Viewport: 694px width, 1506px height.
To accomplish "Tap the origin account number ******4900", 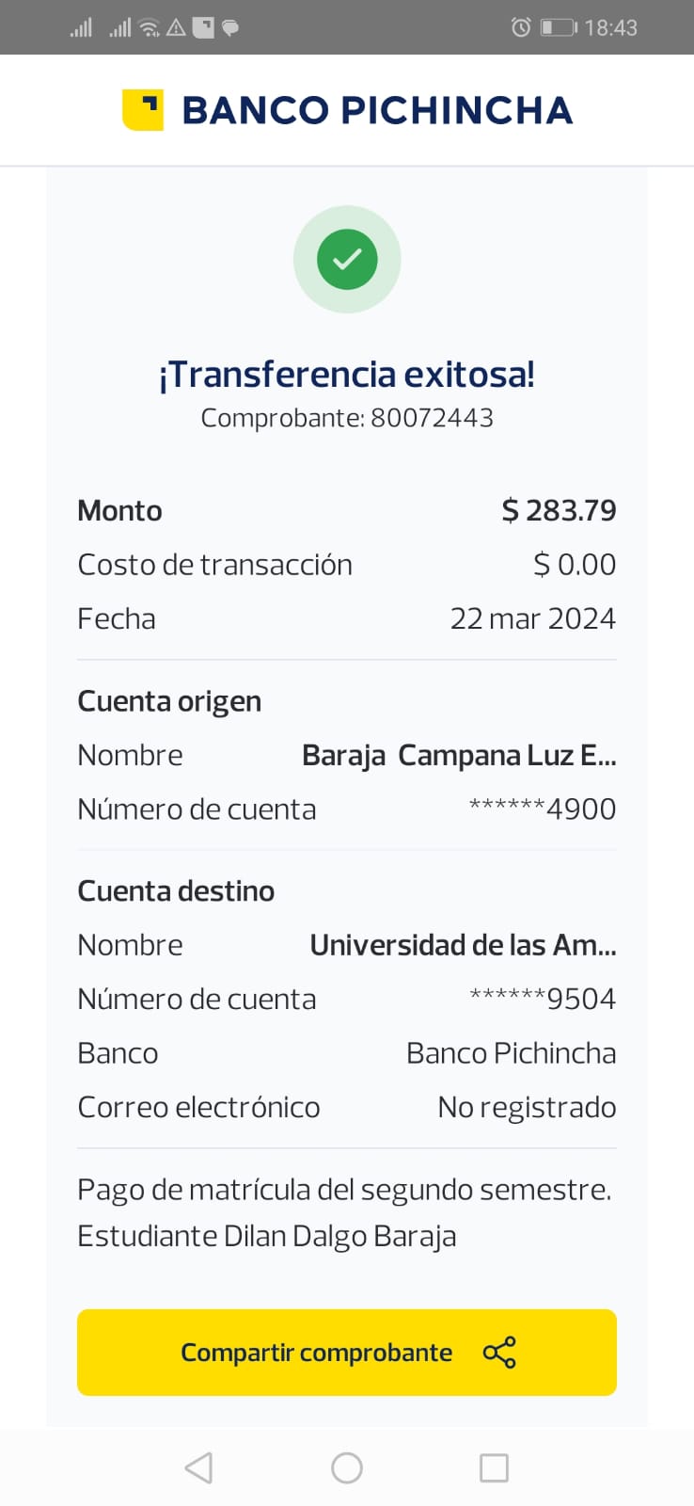I will click(x=543, y=809).
